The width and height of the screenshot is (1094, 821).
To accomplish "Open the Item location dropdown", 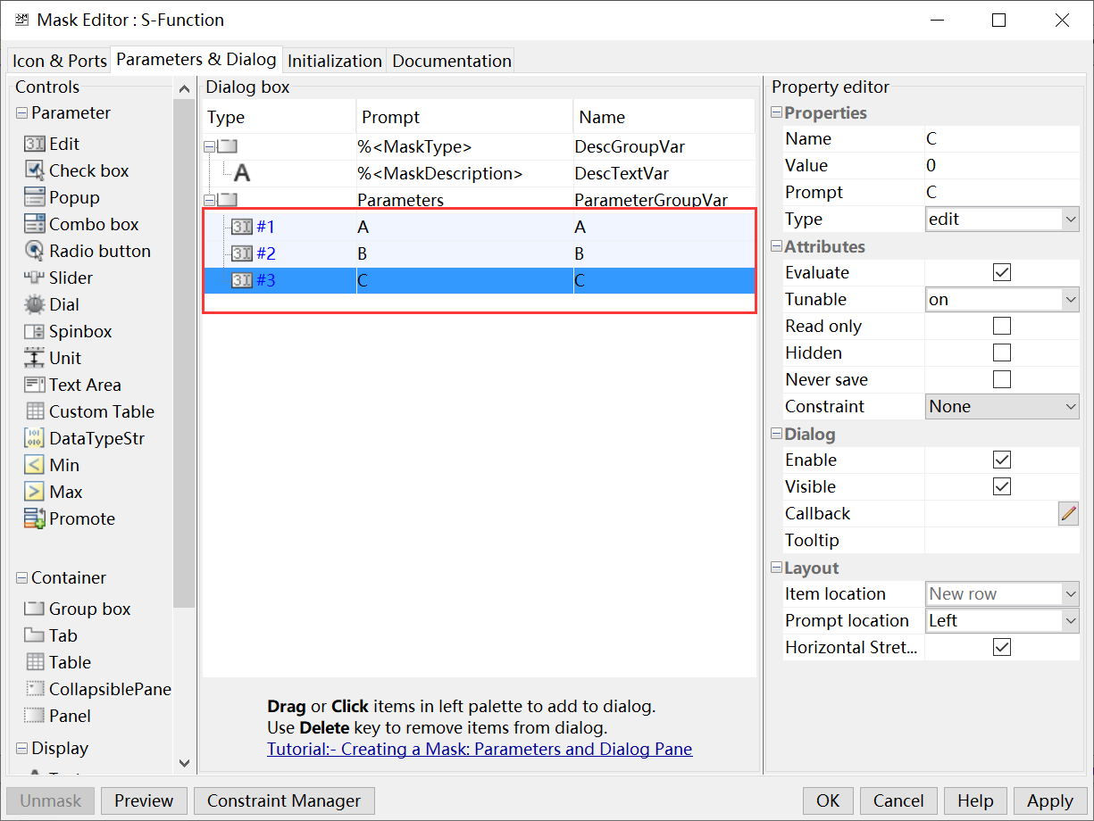I will 1002,593.
